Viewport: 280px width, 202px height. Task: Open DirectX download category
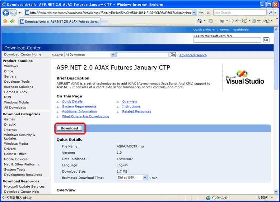10,125
